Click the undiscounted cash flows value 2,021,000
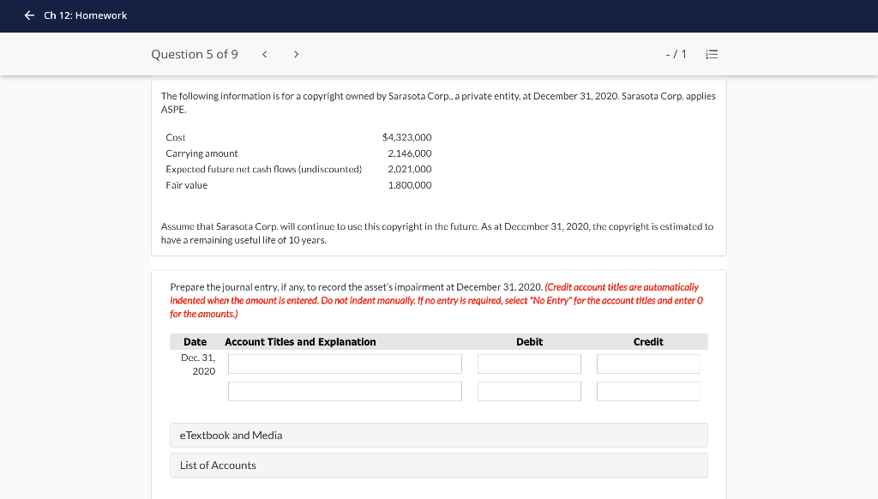Viewport: 878px width, 499px height. point(410,169)
